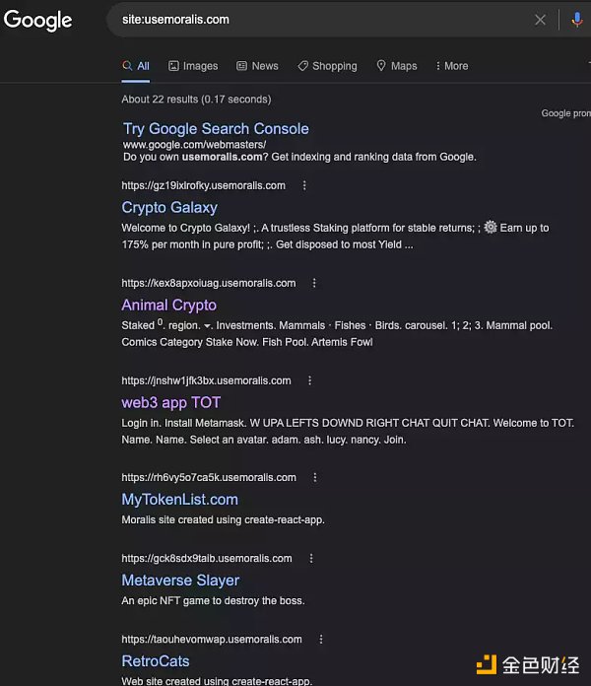The height and width of the screenshot is (686, 591).
Task: Click the News tab newspaper icon
Action: (x=241, y=66)
